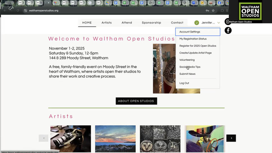Open the Instagram social icon on the page
Viewport: 272px width, 153px height.
tap(228, 22)
